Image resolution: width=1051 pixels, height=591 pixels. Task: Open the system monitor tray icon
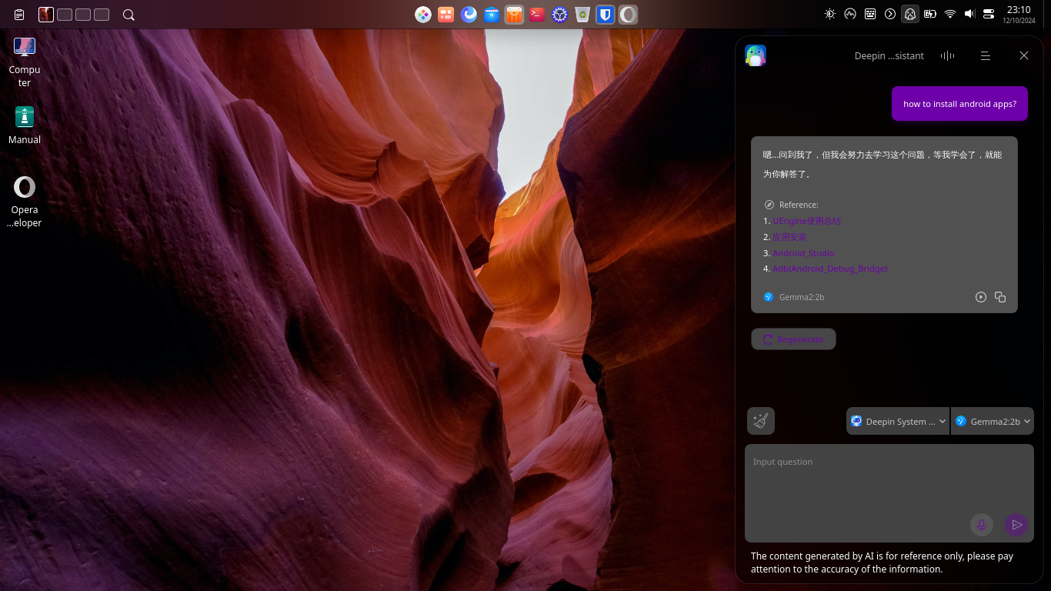(850, 14)
